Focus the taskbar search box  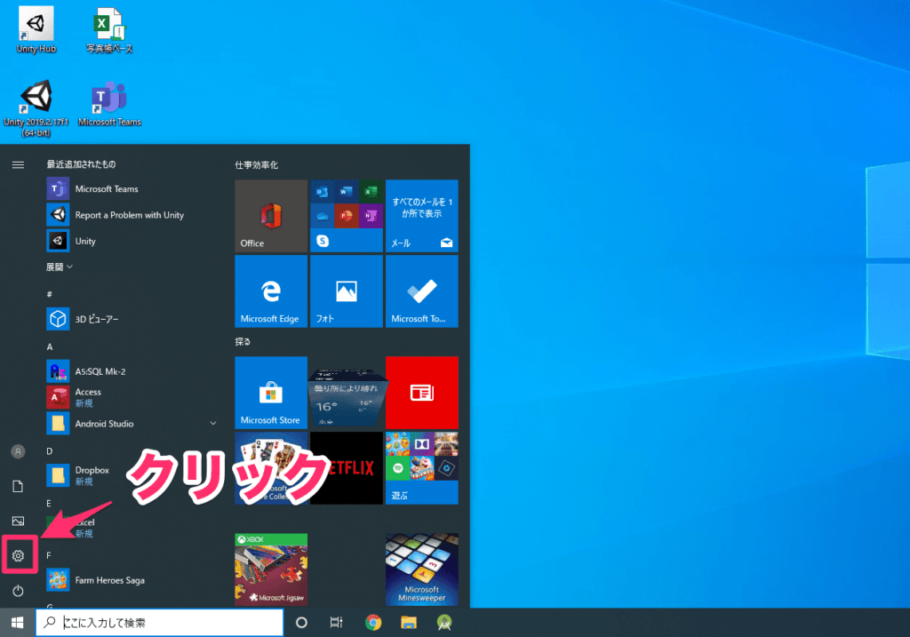click(160, 623)
